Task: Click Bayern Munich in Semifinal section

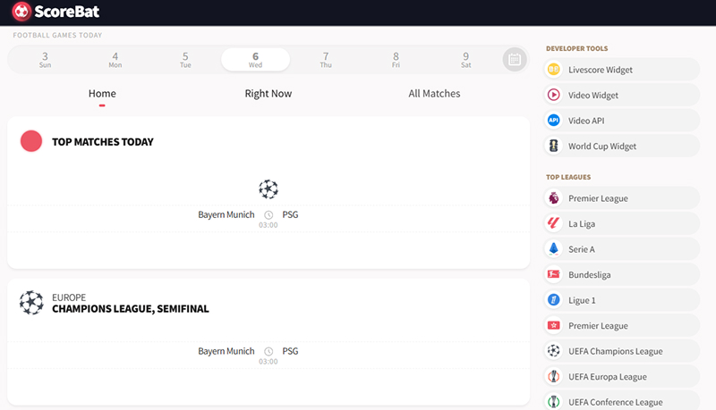Action: coord(226,351)
